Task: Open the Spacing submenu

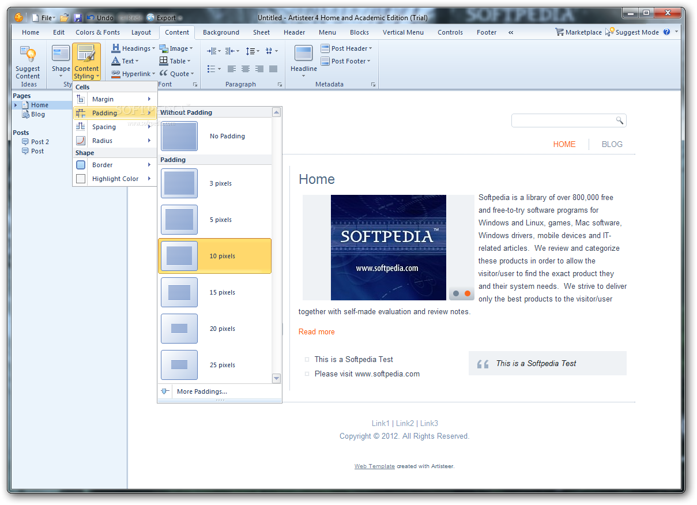Action: 115,127
